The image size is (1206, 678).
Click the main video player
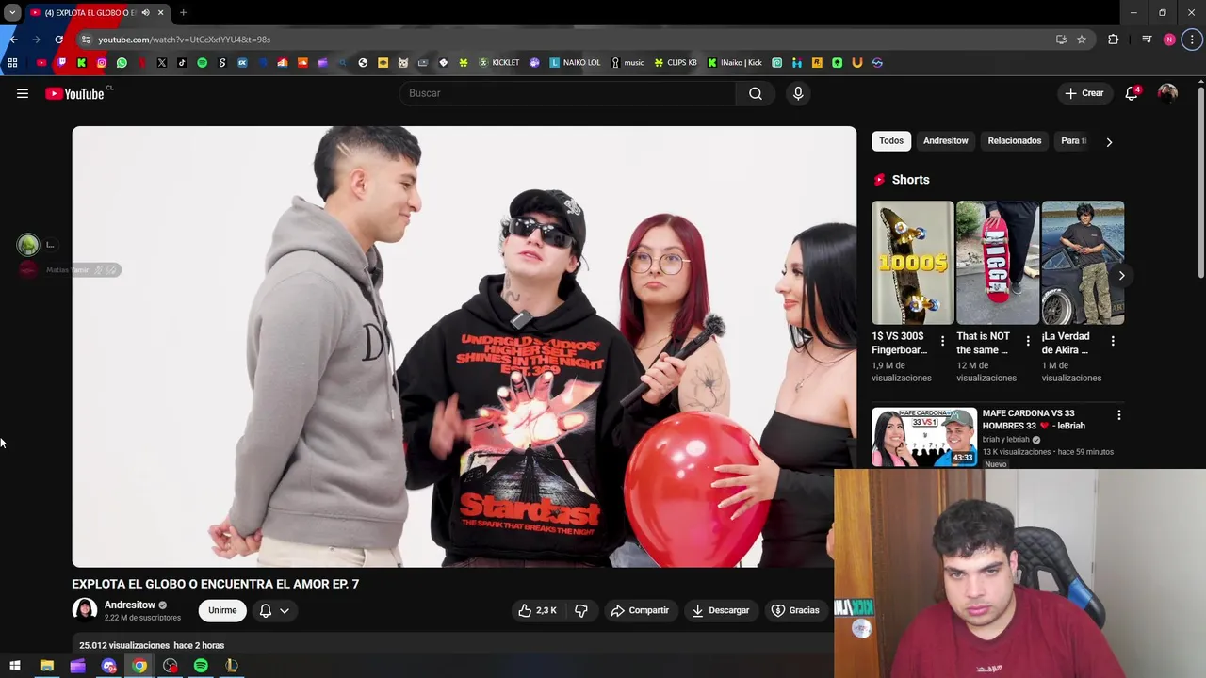click(x=464, y=347)
